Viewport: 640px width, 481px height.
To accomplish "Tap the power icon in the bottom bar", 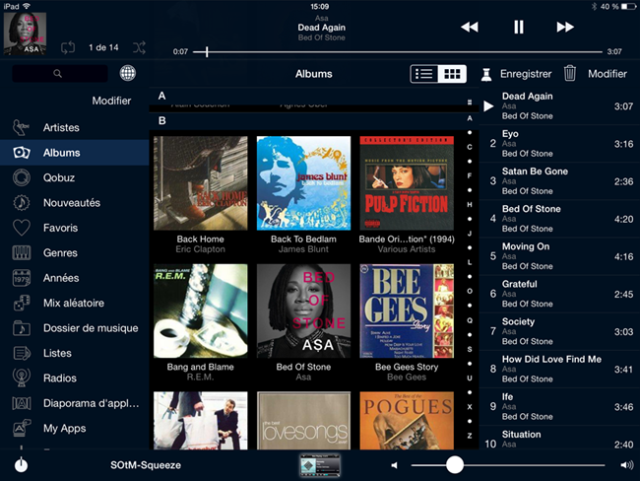I will (x=22, y=464).
